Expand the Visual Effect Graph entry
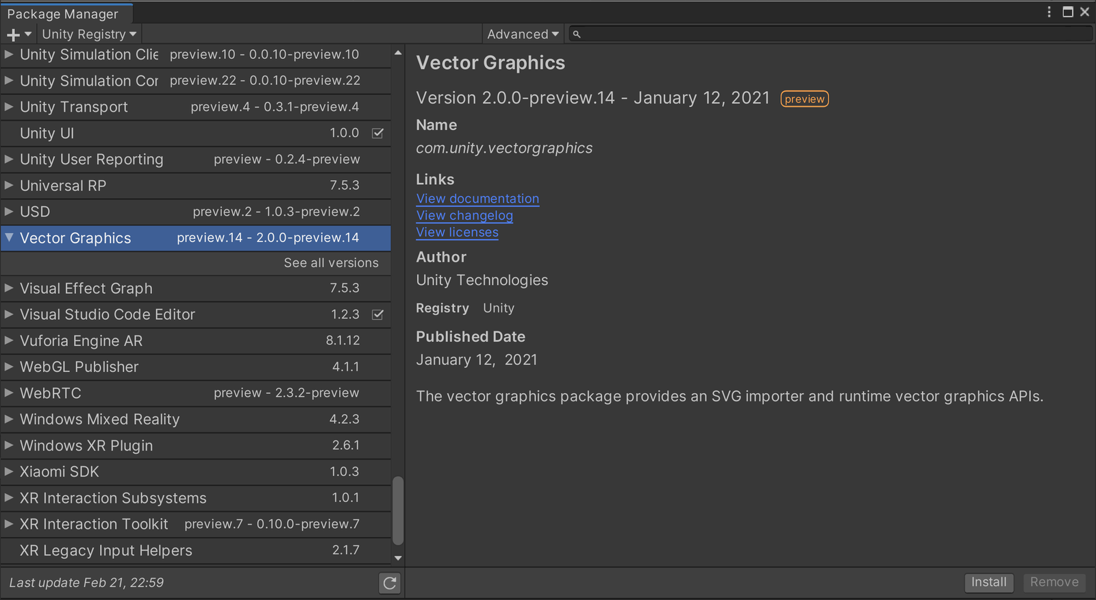 (x=9, y=288)
